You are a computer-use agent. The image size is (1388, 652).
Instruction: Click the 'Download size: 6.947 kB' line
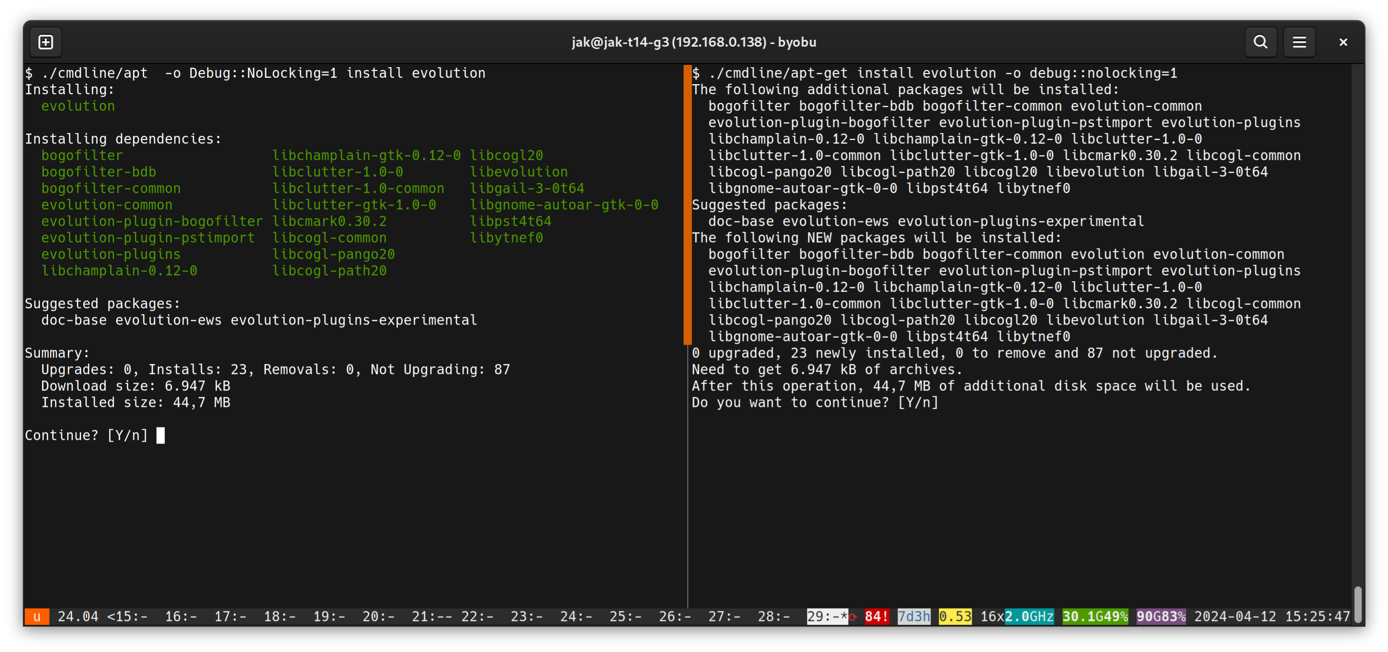pyautogui.click(x=136, y=386)
